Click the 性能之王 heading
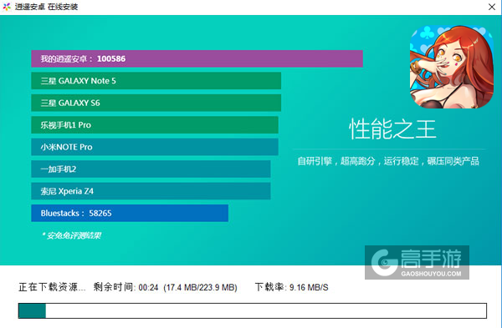Viewport: 502px width, 328px height. (x=392, y=129)
